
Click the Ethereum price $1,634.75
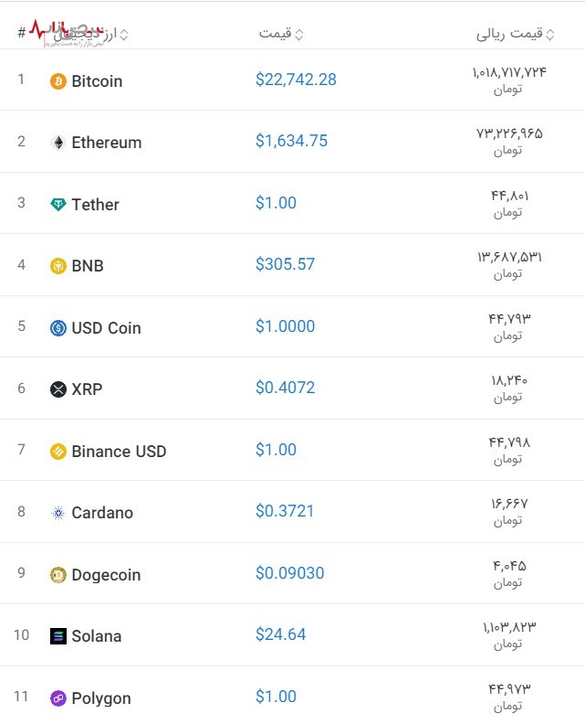pos(291,141)
